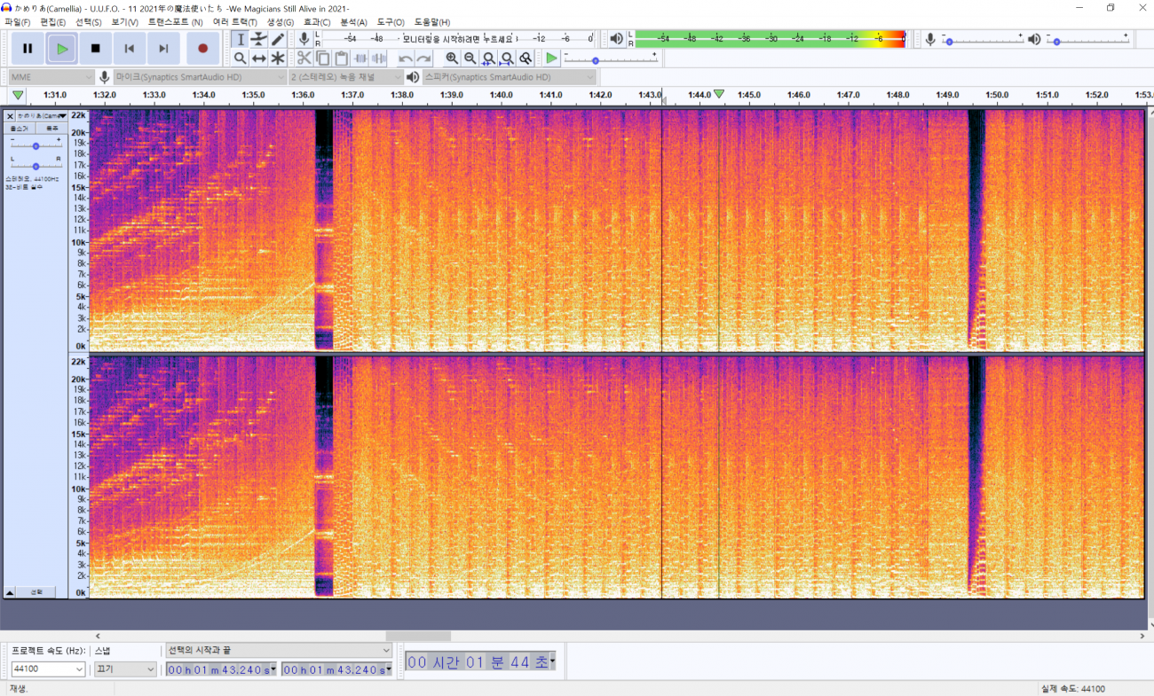This screenshot has width=1154, height=696.
Task: Click the Zoom Out icon
Action: 470,59
